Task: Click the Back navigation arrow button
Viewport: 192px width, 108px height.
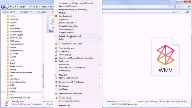Action: 3,7
